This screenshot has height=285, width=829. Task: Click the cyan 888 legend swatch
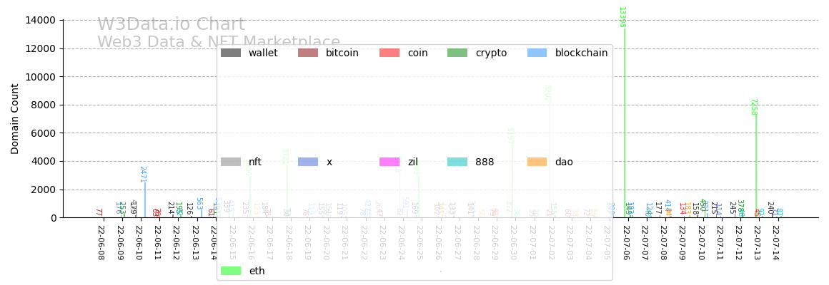[x=457, y=162]
